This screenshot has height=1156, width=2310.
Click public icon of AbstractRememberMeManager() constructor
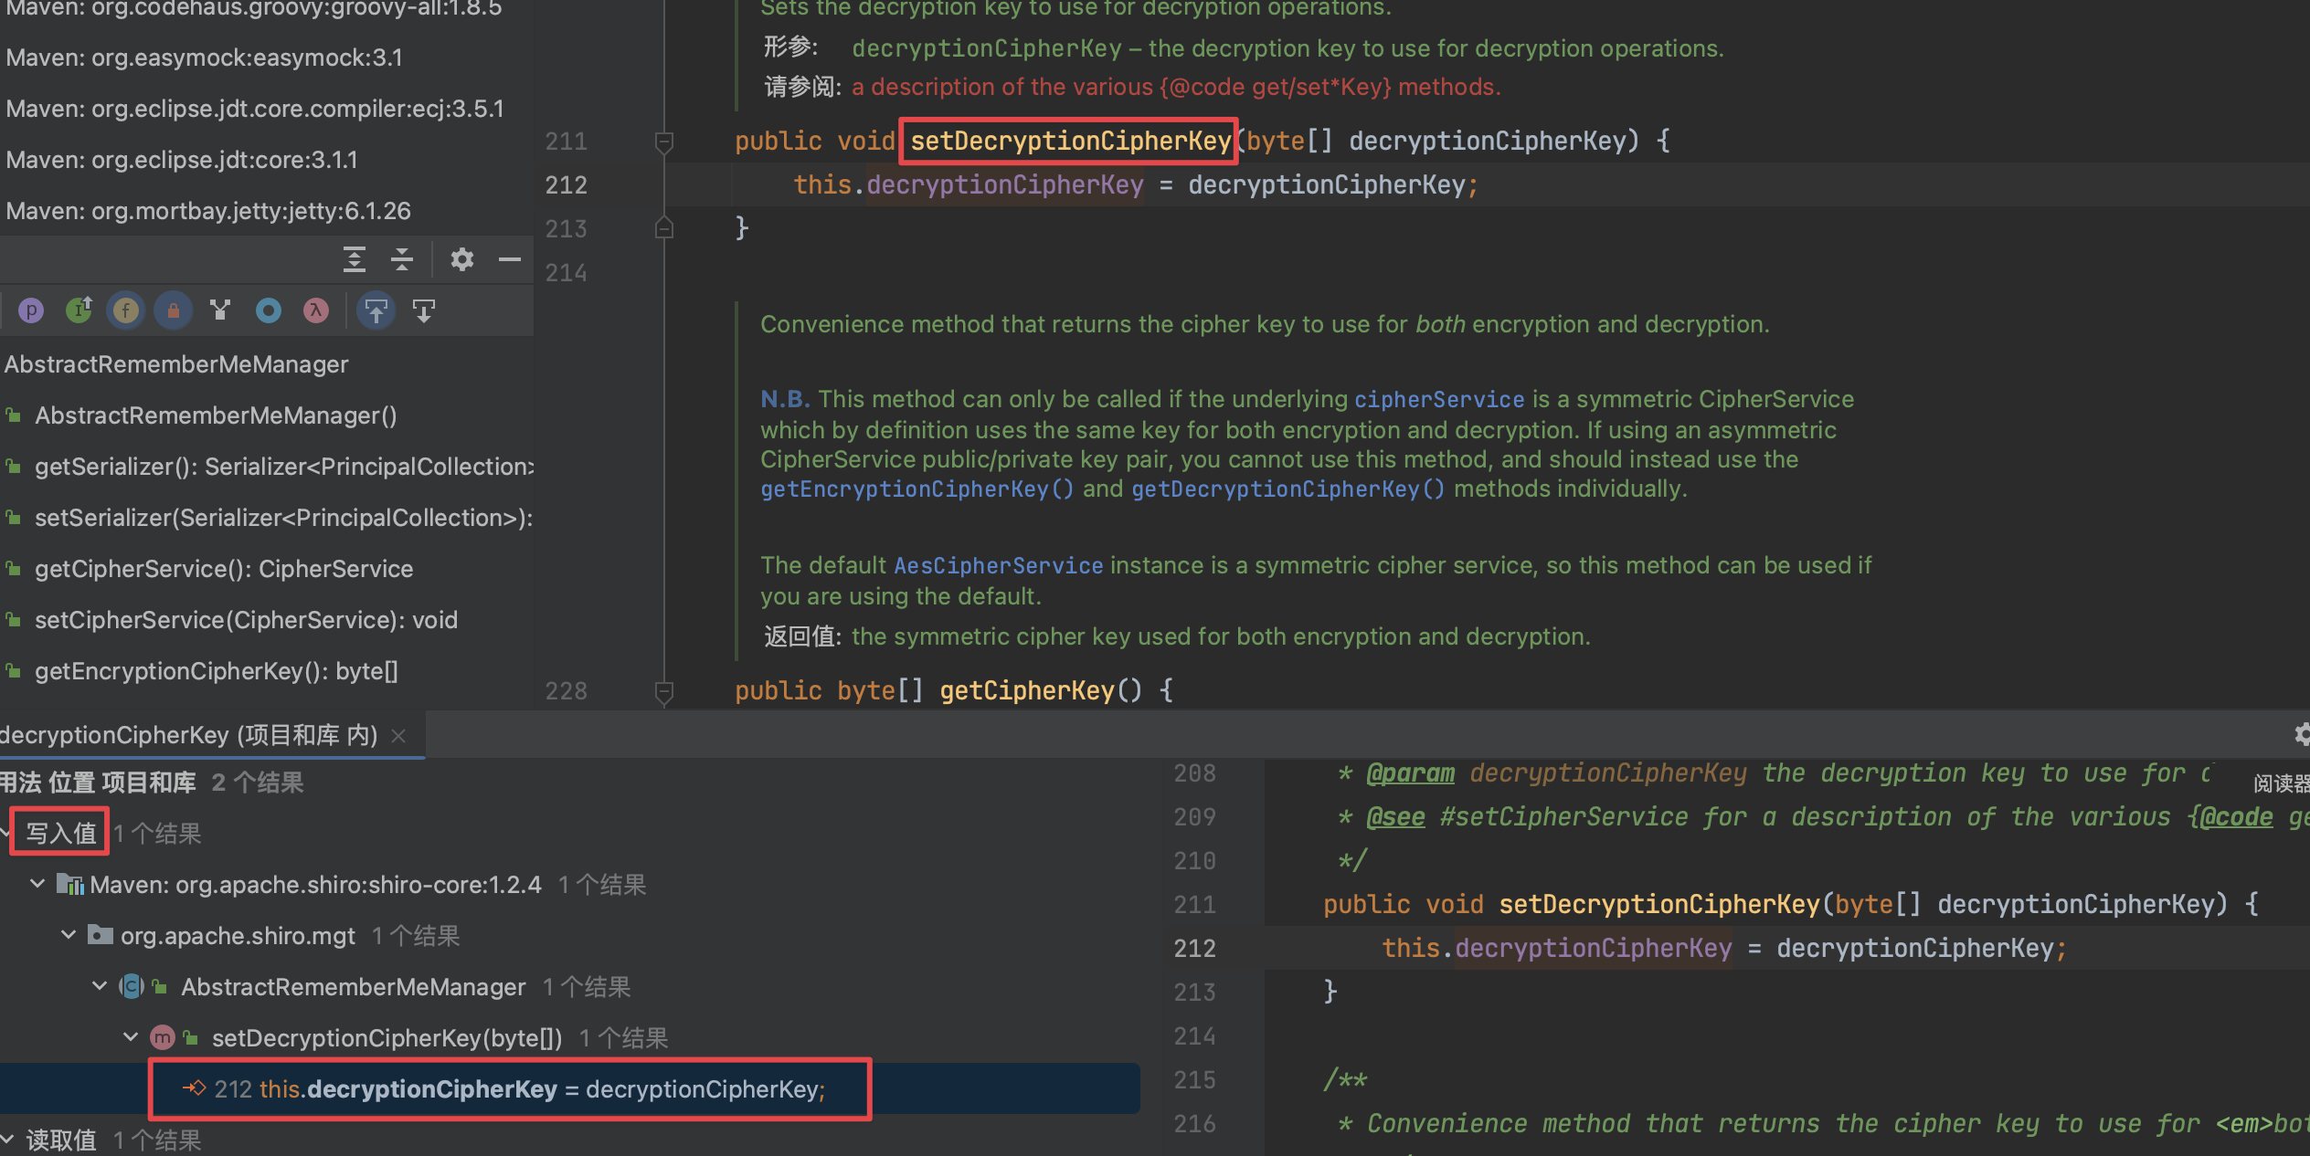[14, 415]
